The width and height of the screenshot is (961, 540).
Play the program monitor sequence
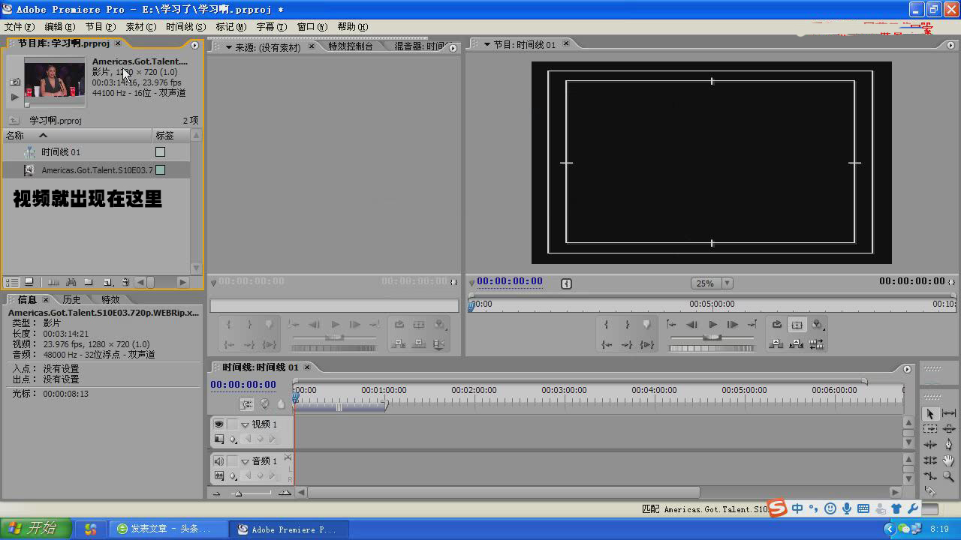pos(712,324)
